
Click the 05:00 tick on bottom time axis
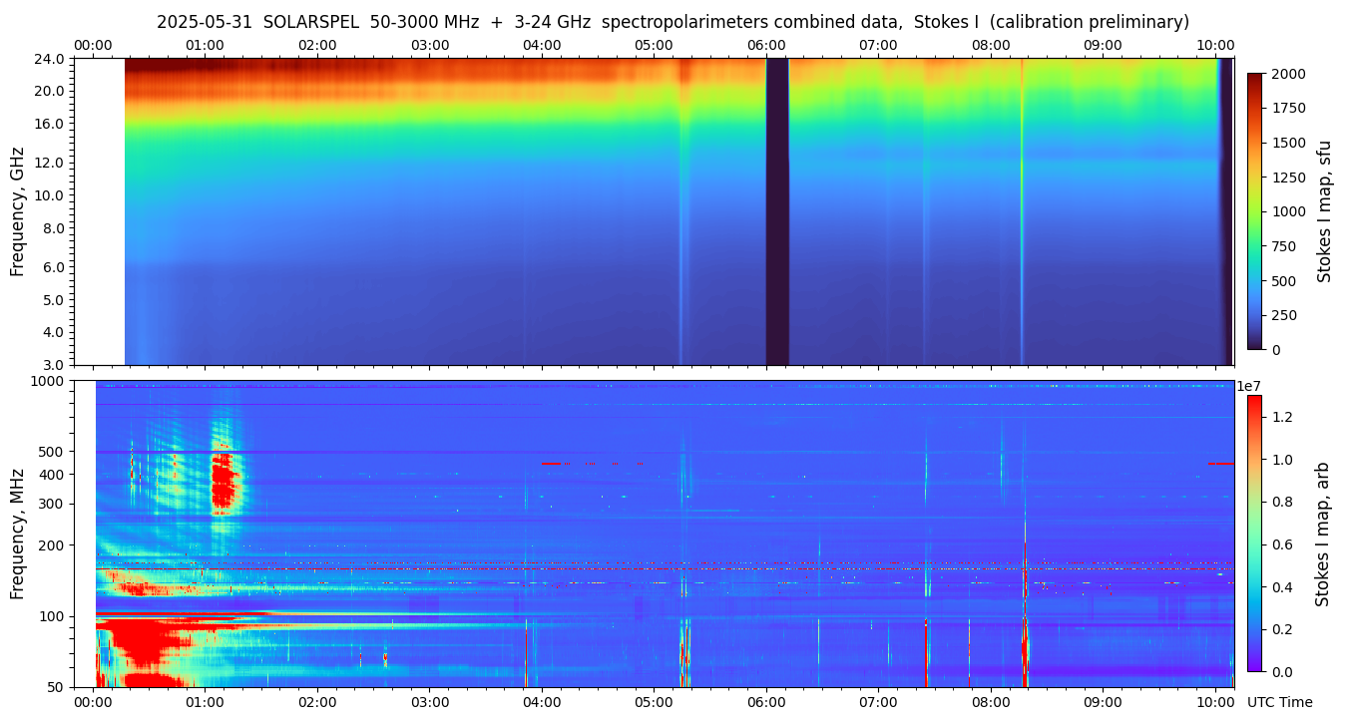click(x=654, y=702)
